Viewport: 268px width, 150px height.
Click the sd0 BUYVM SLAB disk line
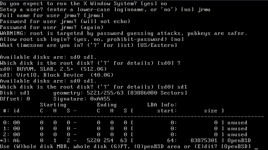pos(53,69)
